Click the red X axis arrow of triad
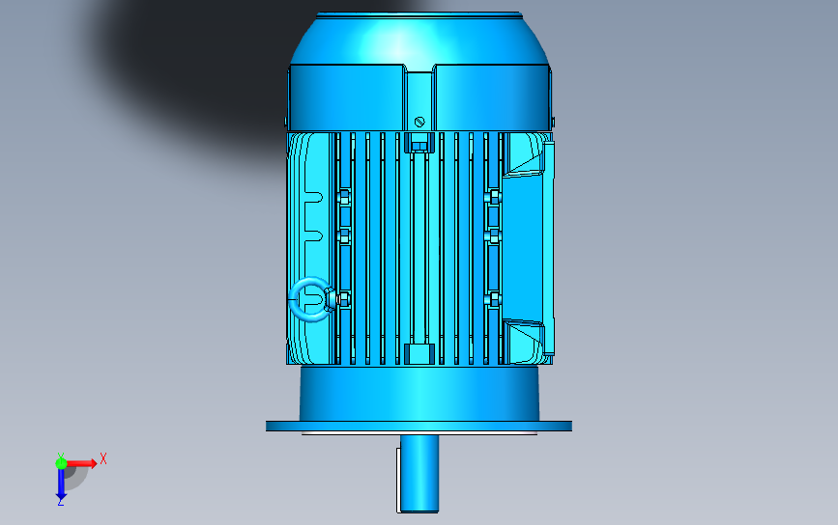The image size is (838, 525). (81, 463)
